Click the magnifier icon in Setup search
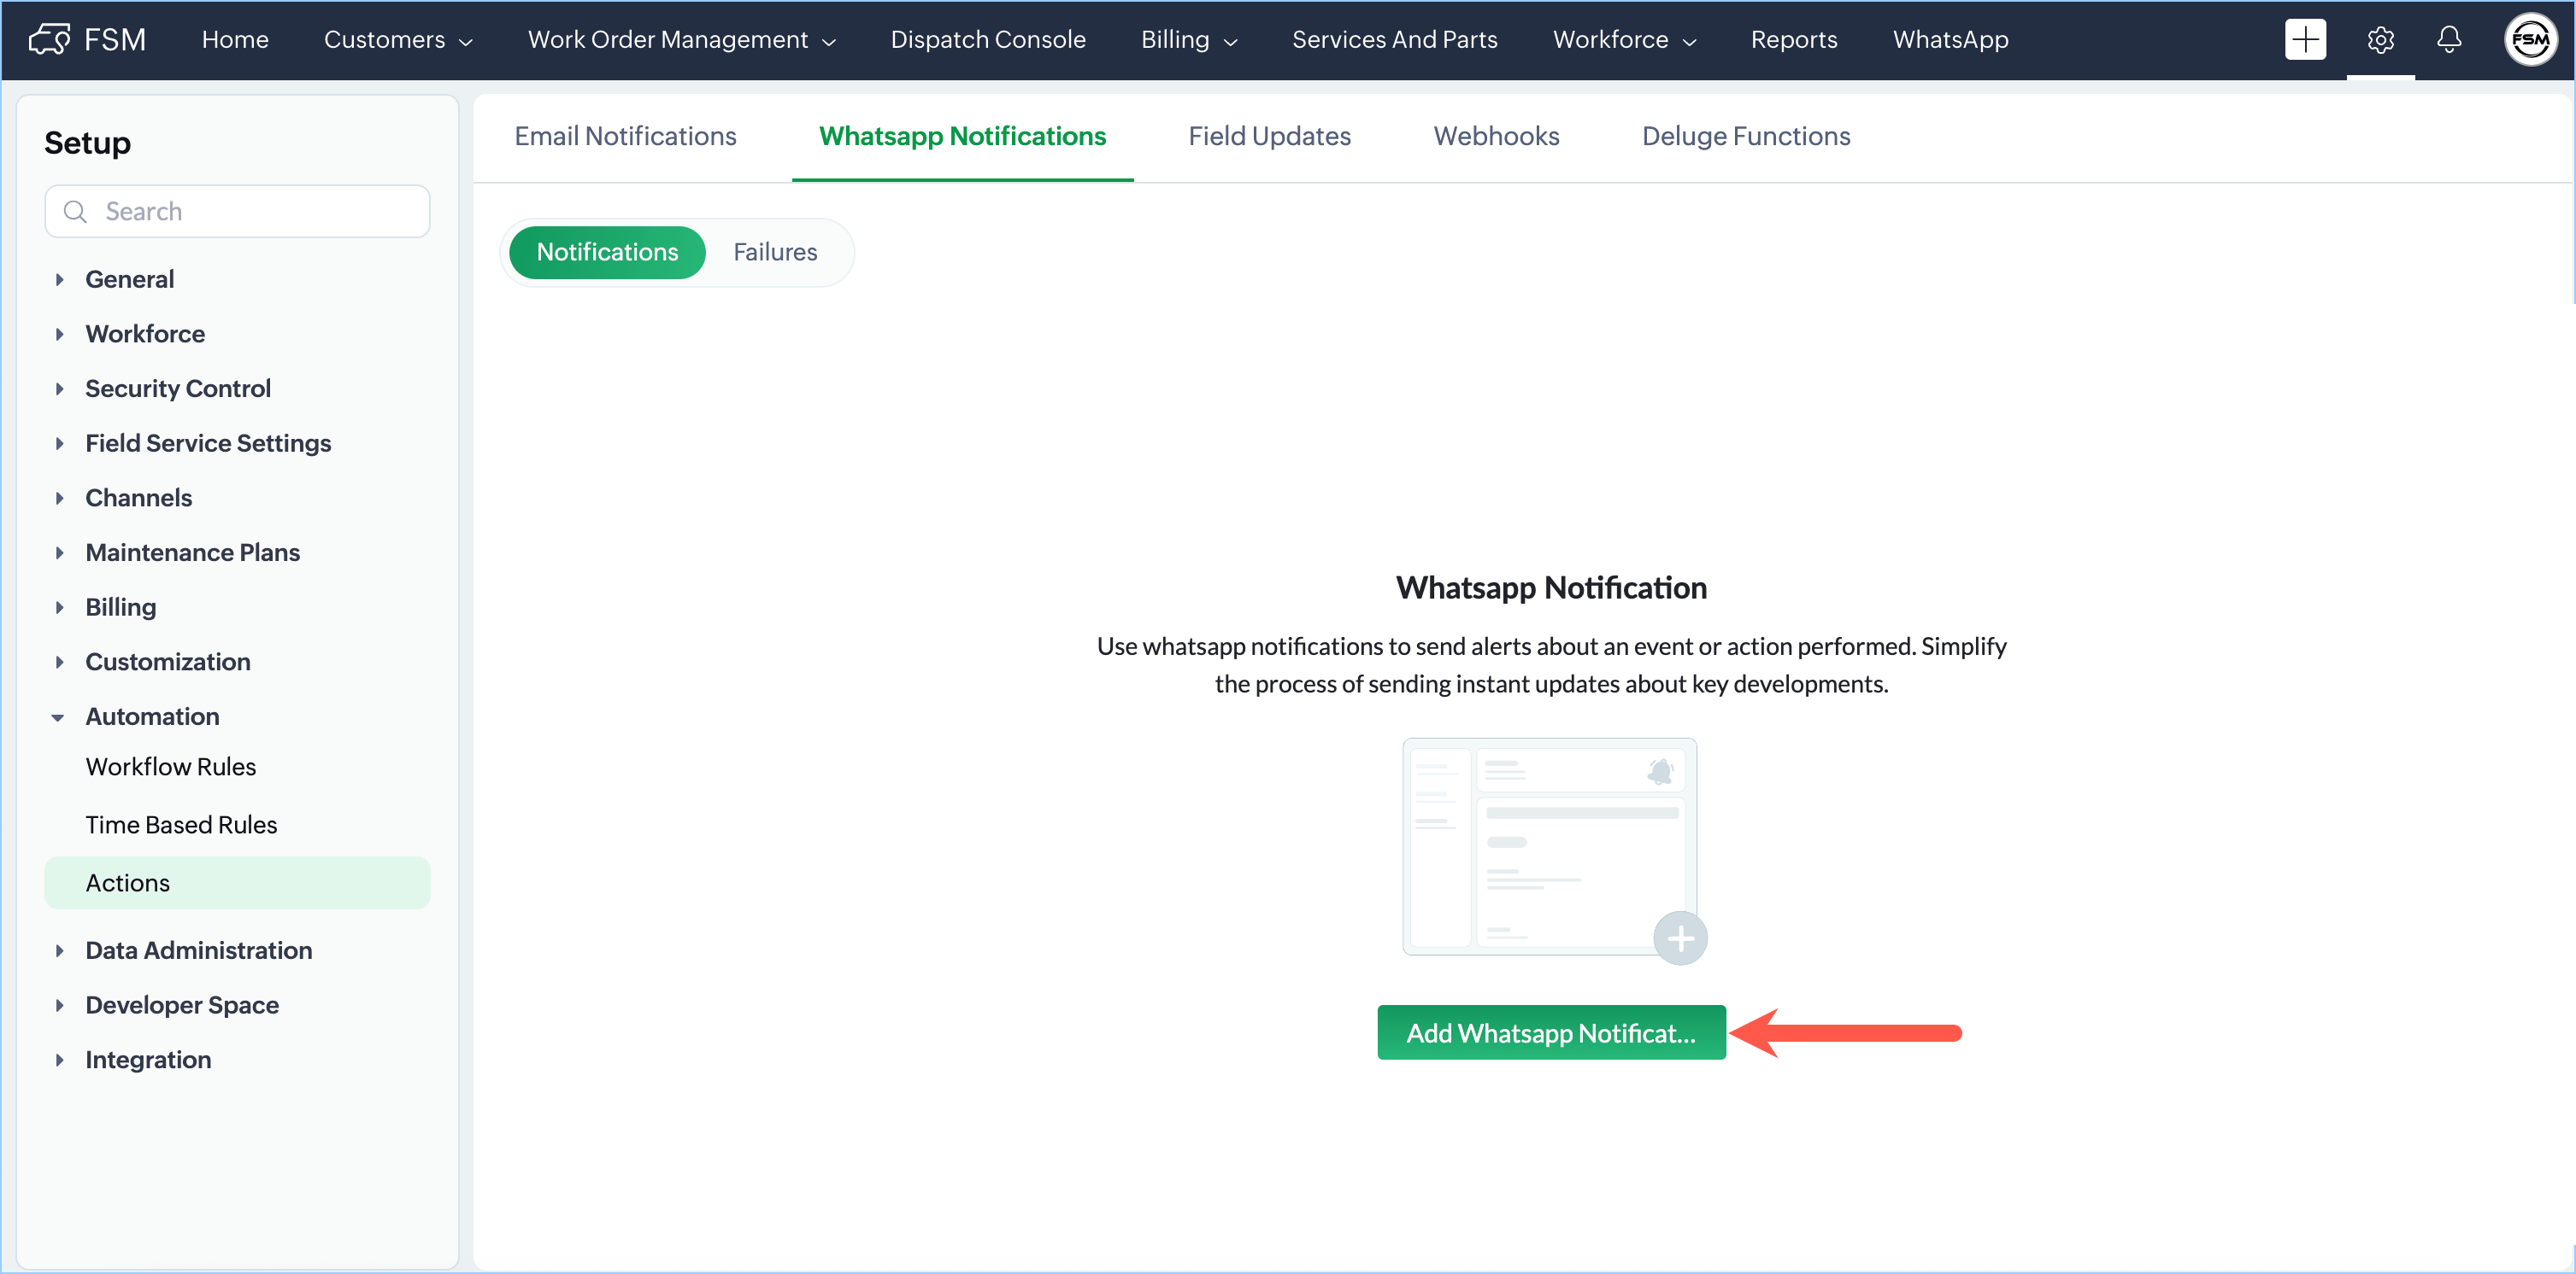Image resolution: width=2576 pixels, height=1274 pixels. point(75,212)
